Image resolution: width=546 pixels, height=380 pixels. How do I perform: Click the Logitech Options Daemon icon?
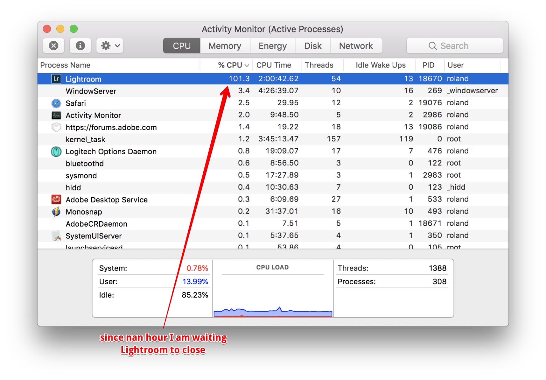pos(56,151)
